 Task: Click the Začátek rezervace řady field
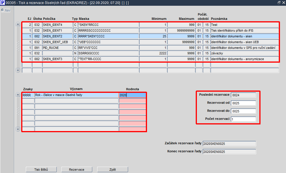click(229, 144)
